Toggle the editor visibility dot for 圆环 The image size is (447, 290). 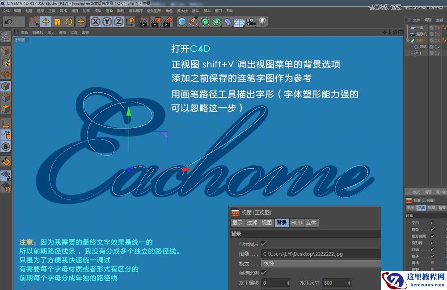(436, 46)
